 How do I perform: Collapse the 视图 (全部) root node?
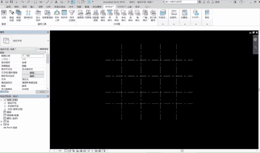[1, 100]
